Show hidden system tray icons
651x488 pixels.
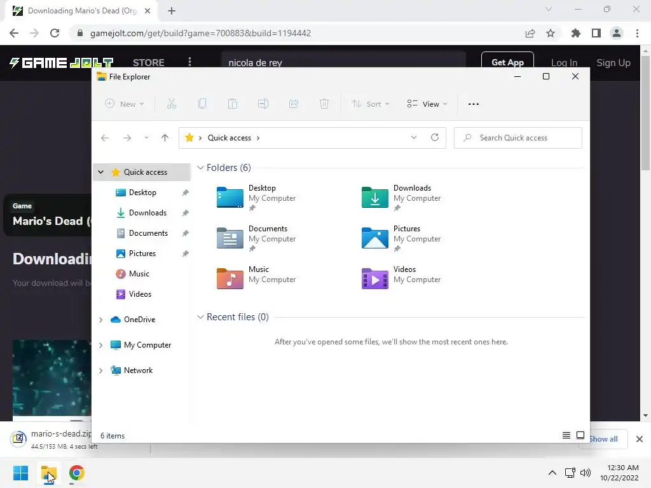(x=552, y=473)
